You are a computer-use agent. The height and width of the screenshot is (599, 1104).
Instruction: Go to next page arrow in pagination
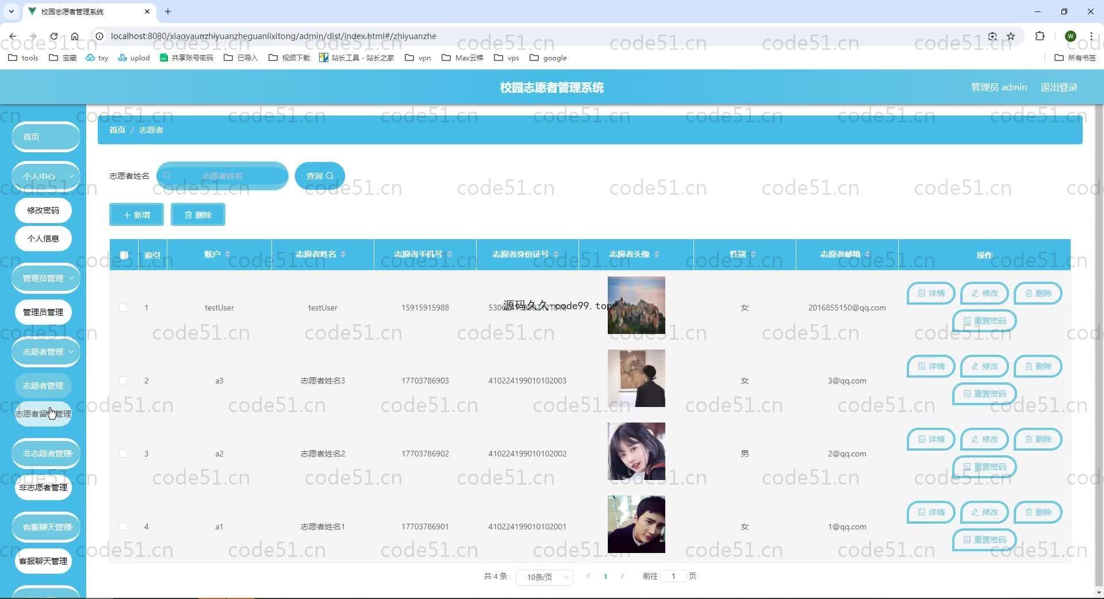(x=622, y=576)
